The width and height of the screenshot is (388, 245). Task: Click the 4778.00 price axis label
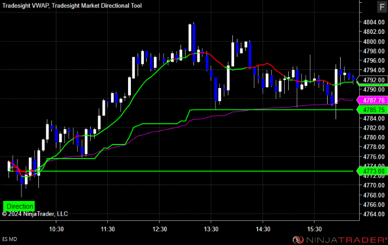click(x=374, y=147)
